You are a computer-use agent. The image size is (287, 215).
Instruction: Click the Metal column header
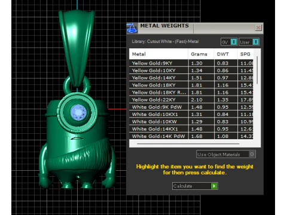[158, 54]
